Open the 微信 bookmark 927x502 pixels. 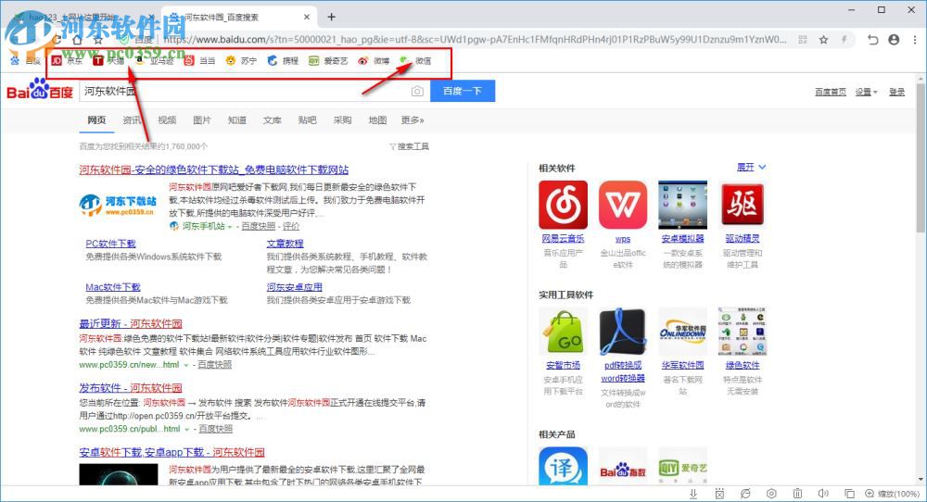415,60
